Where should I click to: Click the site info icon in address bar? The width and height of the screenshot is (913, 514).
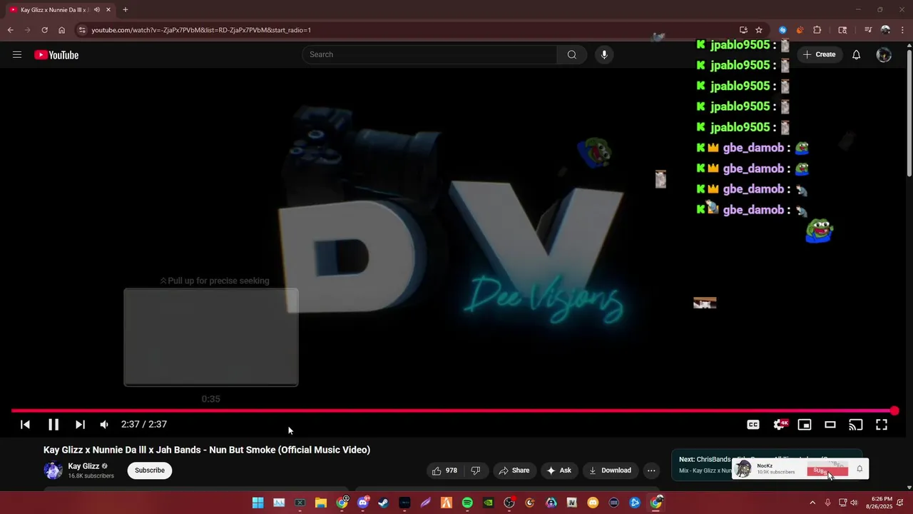click(x=82, y=30)
